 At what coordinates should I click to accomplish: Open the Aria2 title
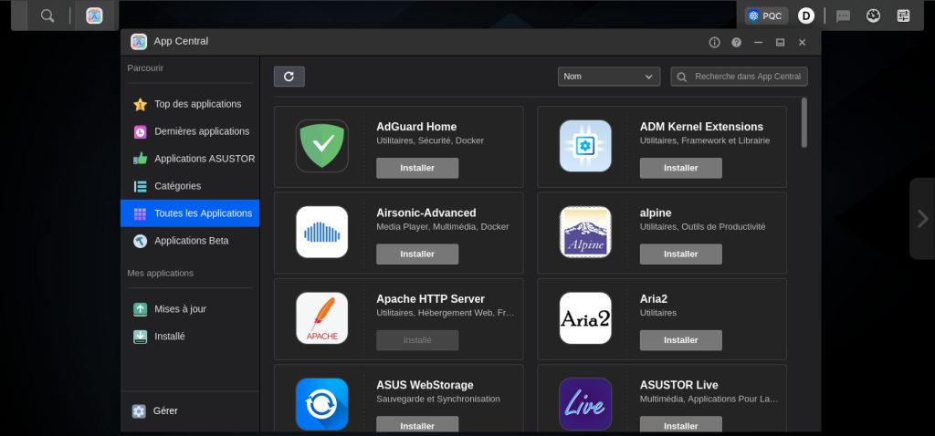(x=654, y=299)
